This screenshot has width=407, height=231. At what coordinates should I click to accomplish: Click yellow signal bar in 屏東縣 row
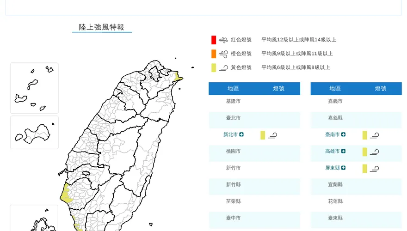tap(365, 169)
